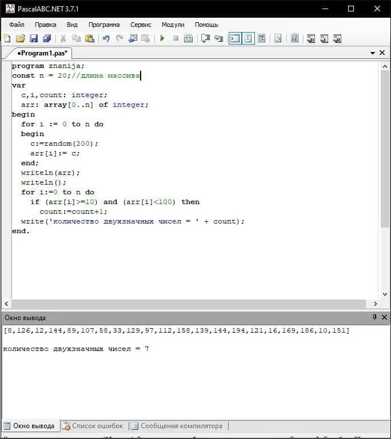Switch to the Окно вывода bottom tab
This screenshot has width=391, height=439.
pyautogui.click(x=30, y=426)
